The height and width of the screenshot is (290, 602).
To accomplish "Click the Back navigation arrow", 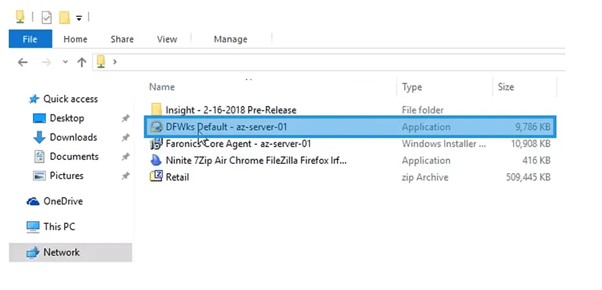I will tap(23, 62).
